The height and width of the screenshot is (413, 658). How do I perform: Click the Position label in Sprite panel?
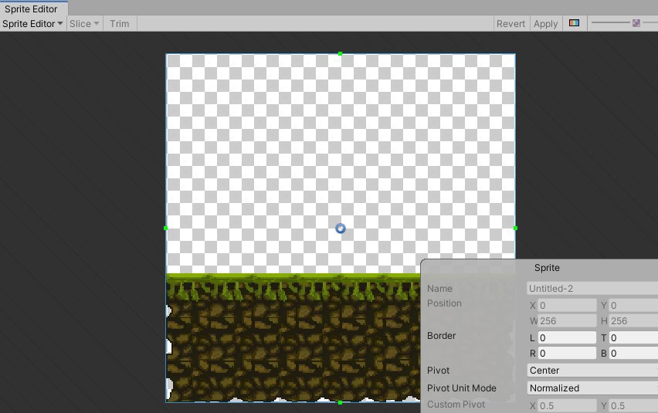click(444, 303)
